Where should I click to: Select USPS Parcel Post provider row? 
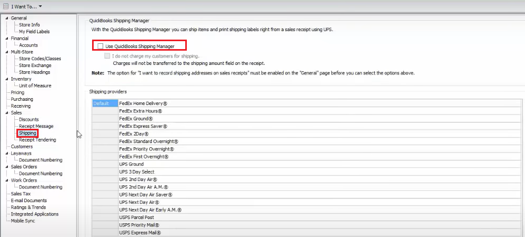320,217
